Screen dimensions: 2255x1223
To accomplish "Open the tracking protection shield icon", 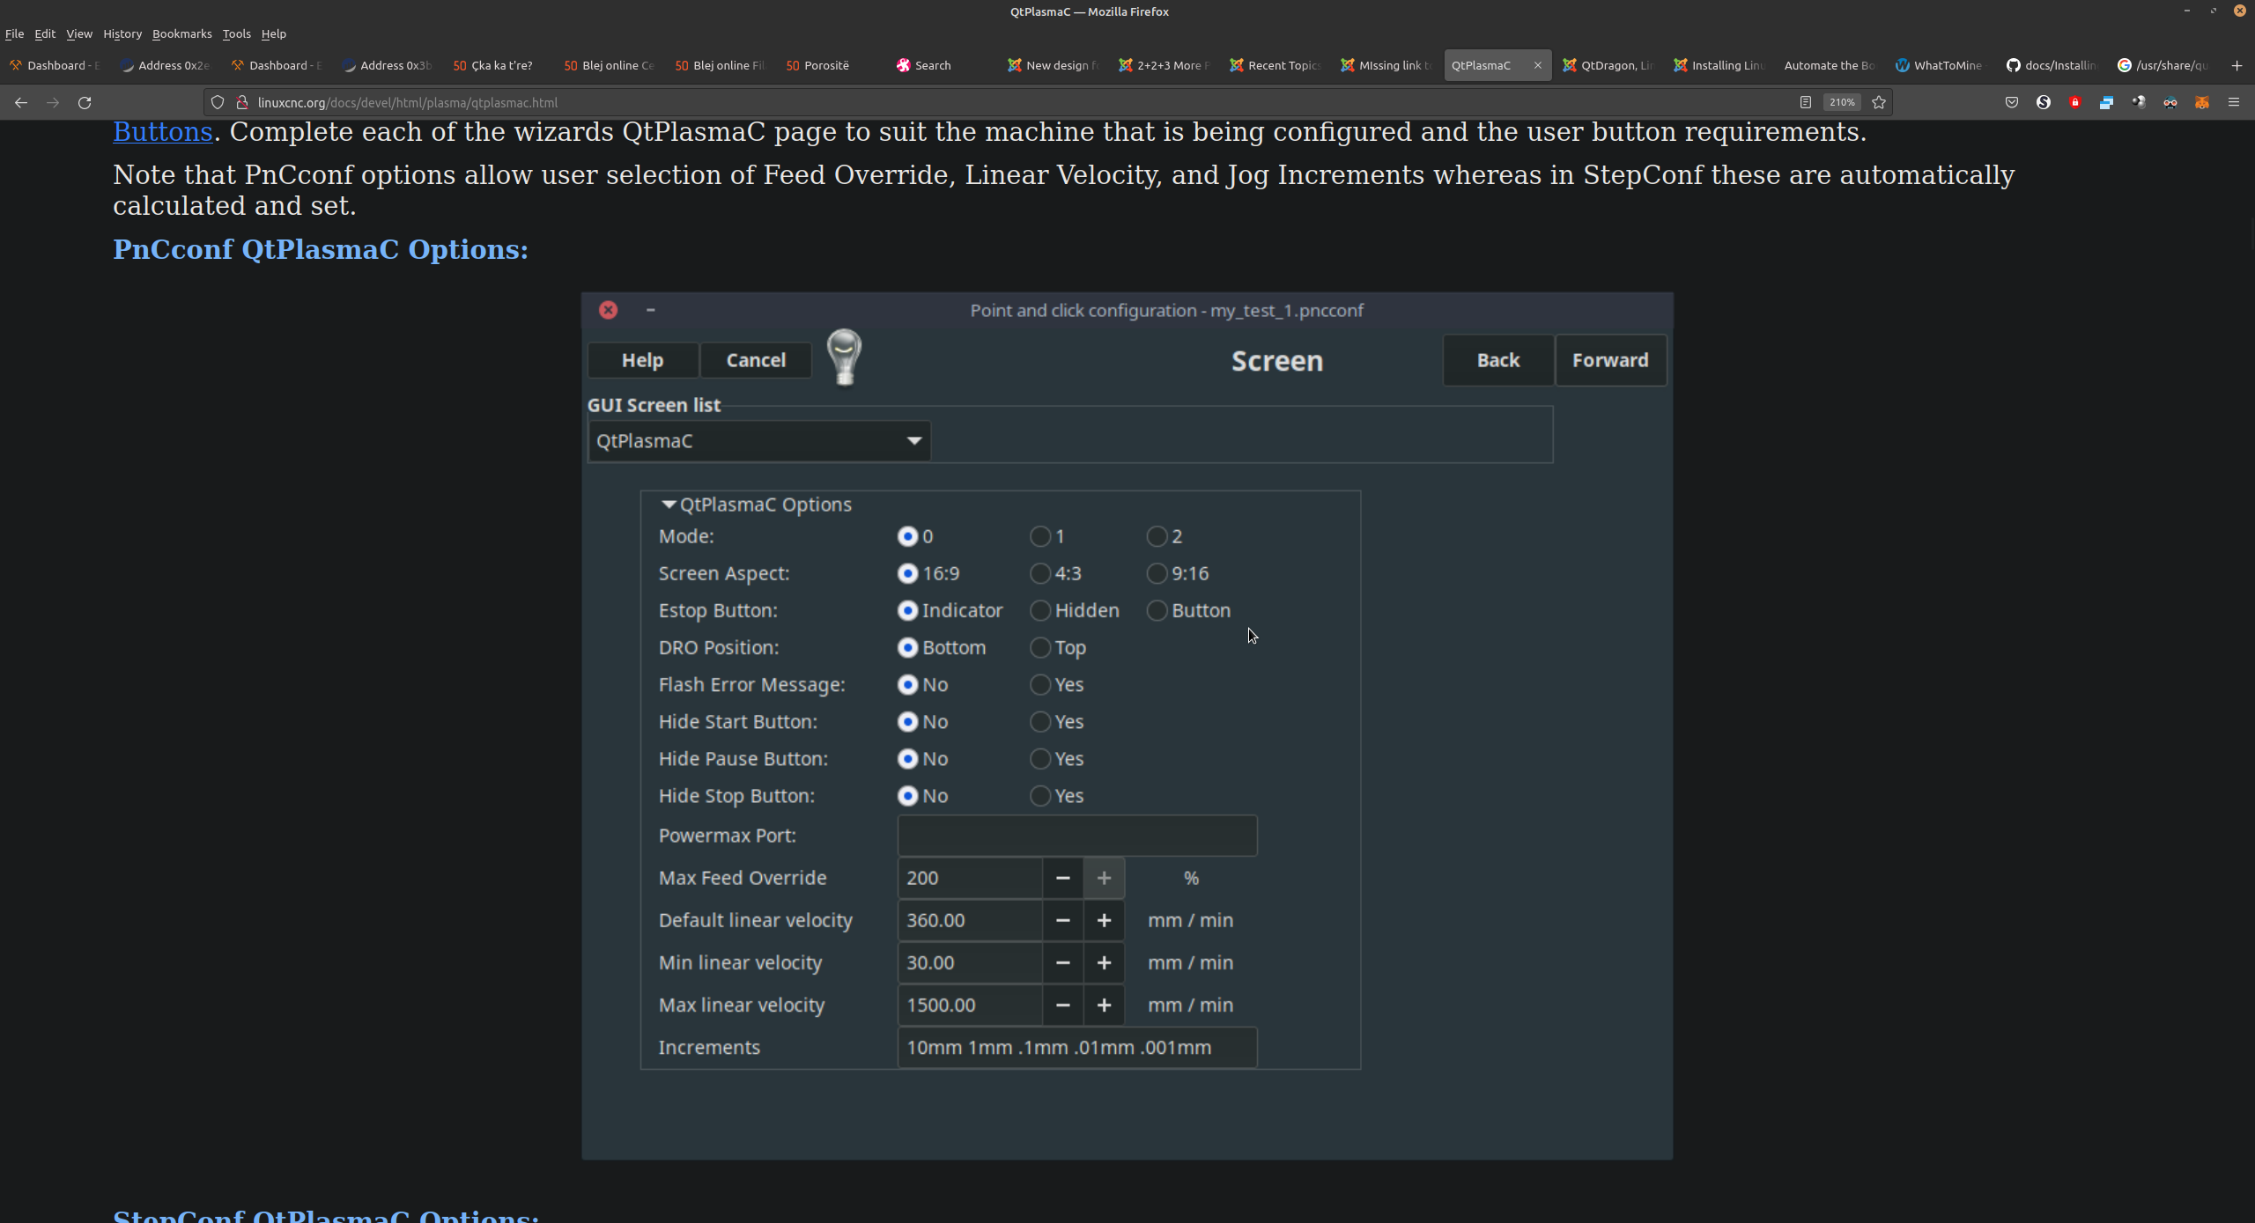I will [218, 102].
